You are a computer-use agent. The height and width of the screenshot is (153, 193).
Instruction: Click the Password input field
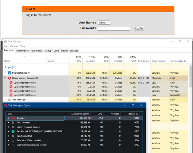tap(114, 28)
